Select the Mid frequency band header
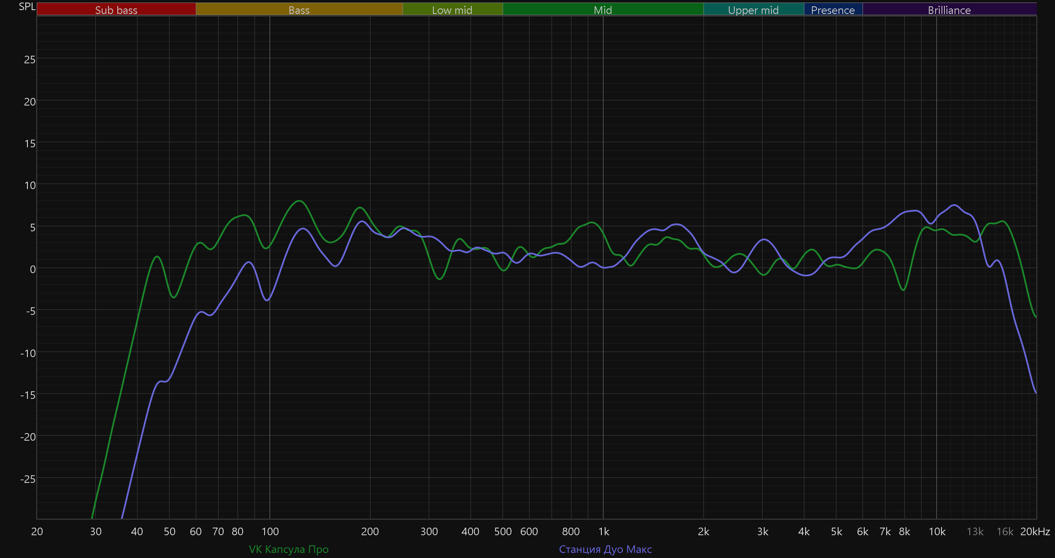Screen dimensions: 1055x558 tap(603, 10)
